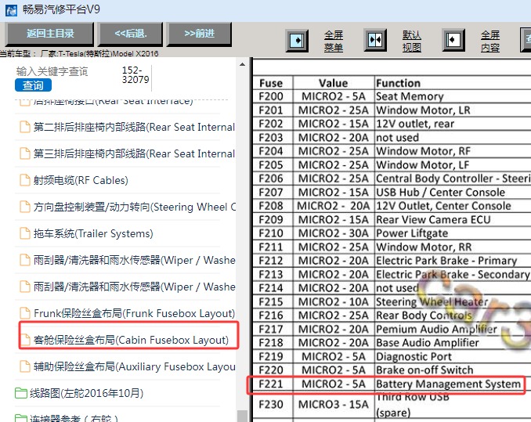This screenshot has width=531, height=422.
Task: Select second 雨刮器/清洗器和雨水传感器 tree item
Action: (134, 287)
